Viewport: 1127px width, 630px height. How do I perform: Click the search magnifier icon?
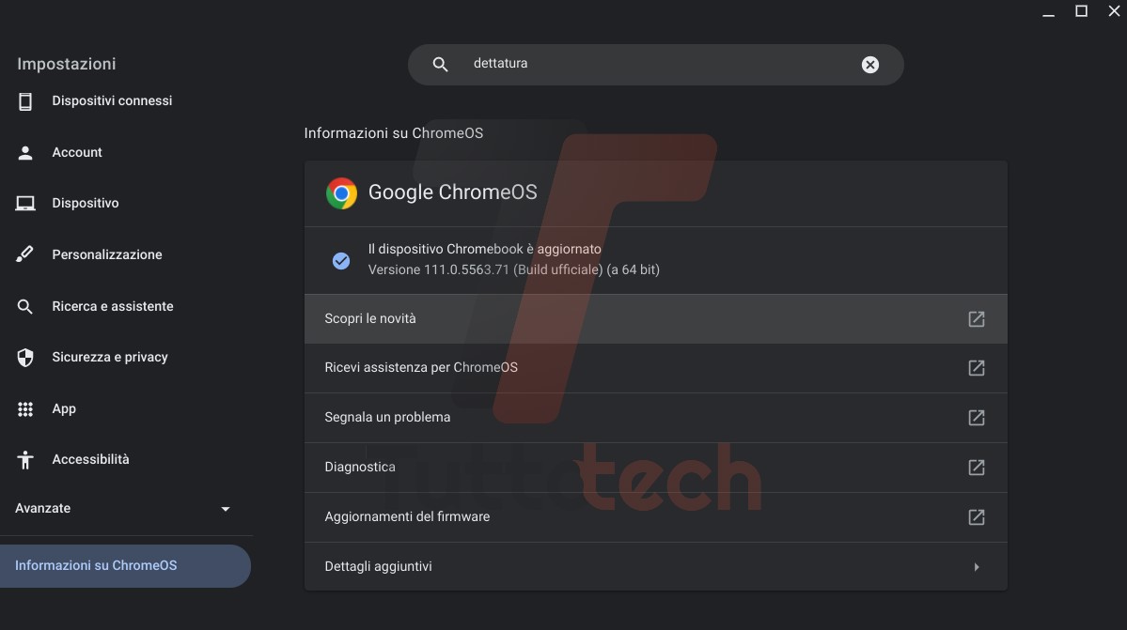[440, 65]
